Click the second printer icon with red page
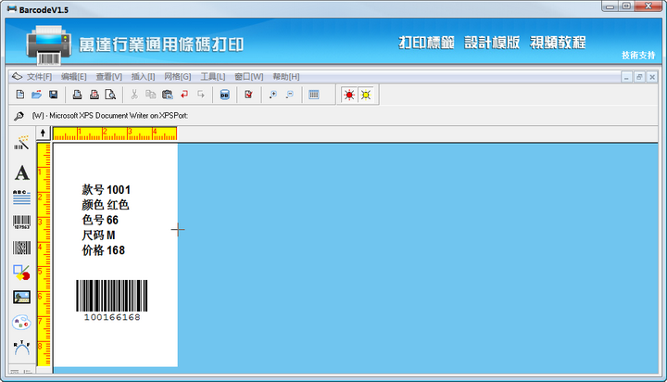This screenshot has height=382, width=667. [x=94, y=95]
